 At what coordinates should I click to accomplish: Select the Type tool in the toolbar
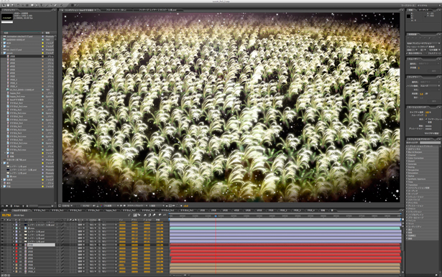coord(41,5)
